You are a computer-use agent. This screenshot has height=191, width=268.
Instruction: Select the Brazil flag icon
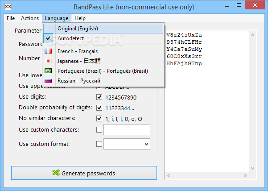pos(48,71)
